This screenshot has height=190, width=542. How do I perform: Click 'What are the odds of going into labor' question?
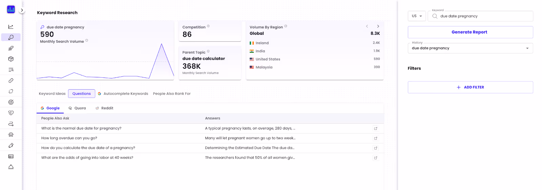click(87, 158)
